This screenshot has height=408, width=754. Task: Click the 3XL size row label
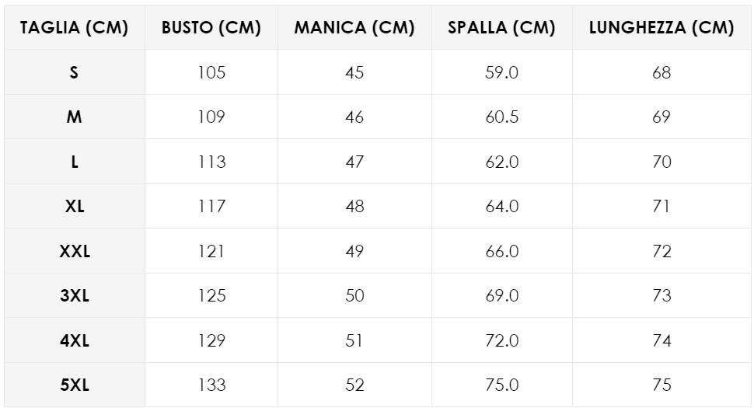(x=75, y=295)
